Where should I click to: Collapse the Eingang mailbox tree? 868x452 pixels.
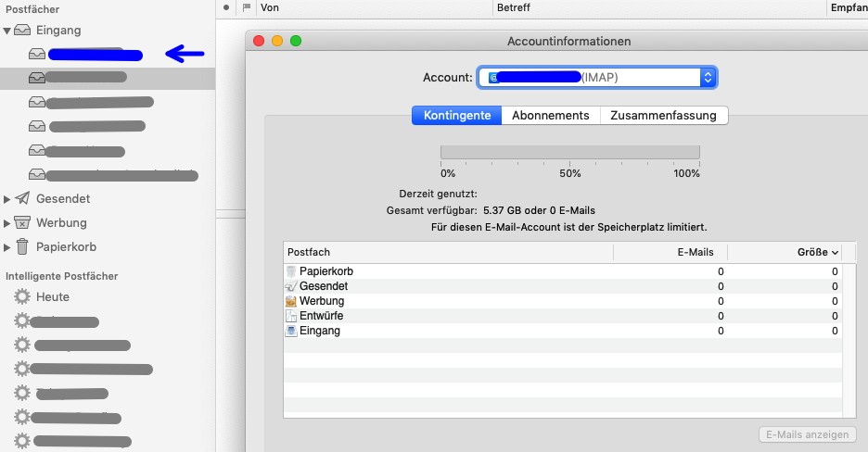click(x=7, y=31)
